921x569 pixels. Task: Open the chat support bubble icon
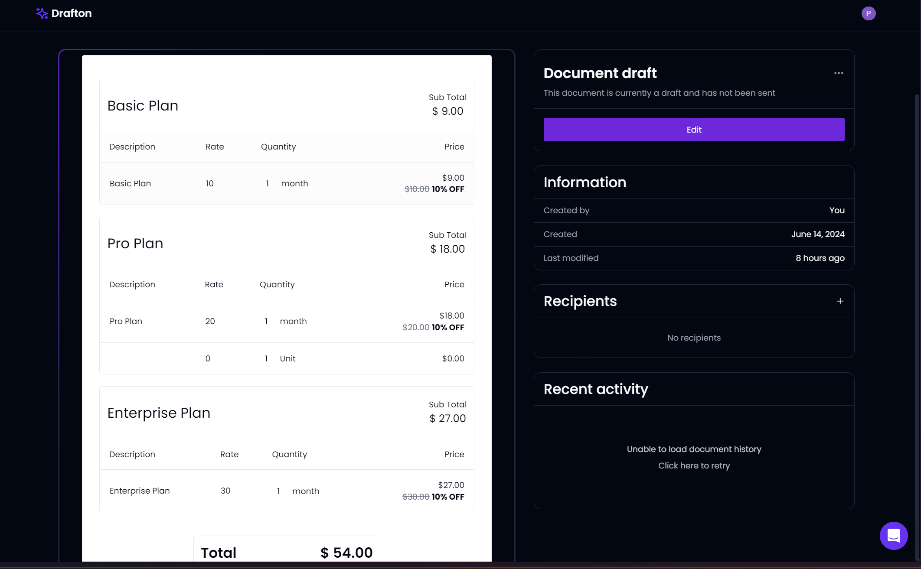[x=893, y=536]
